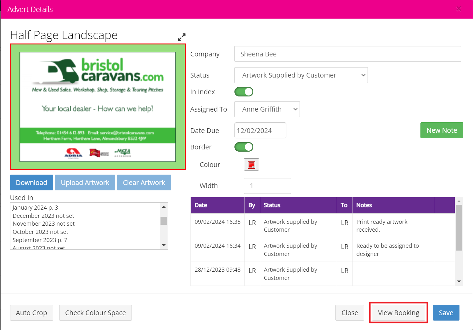473x330 pixels.
Task: Click the Upload Artwork button
Action: pyautogui.click(x=85, y=183)
